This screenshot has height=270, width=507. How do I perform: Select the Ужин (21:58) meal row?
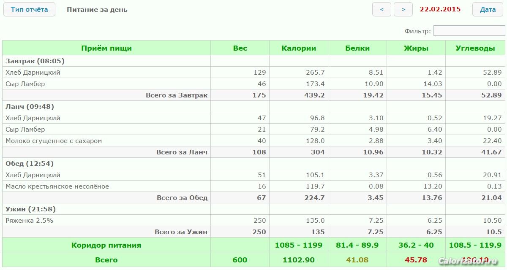30,209
